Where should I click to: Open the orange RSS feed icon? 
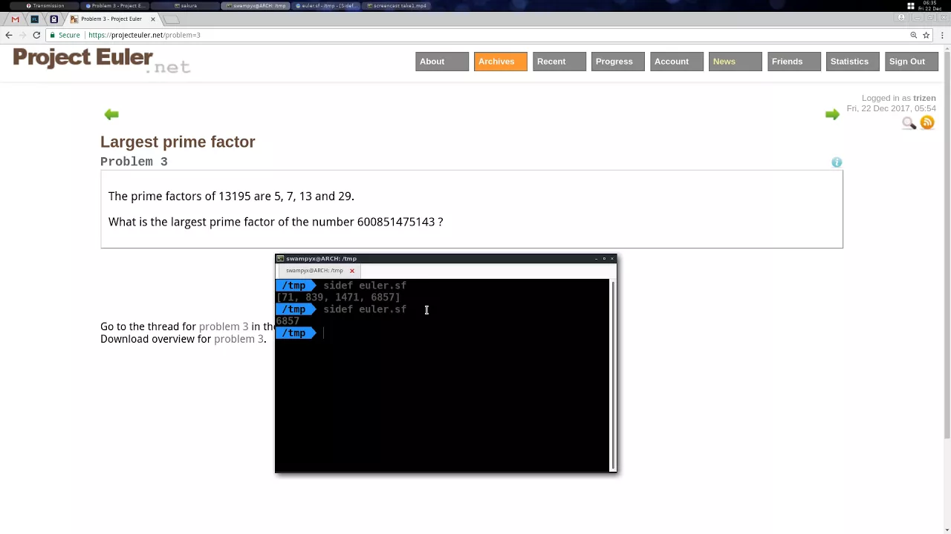(x=927, y=123)
